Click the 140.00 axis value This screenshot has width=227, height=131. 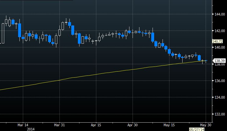pos(220,47)
